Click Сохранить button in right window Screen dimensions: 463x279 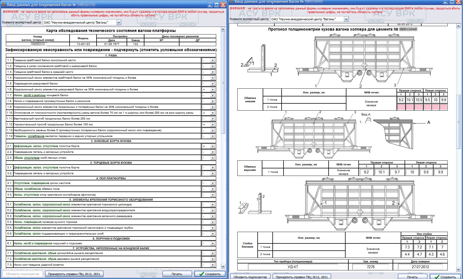click(x=445, y=277)
